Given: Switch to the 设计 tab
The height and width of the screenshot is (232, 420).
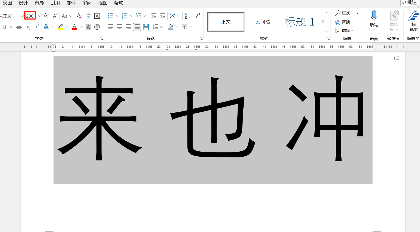Looking at the screenshot, I should pos(23,3).
